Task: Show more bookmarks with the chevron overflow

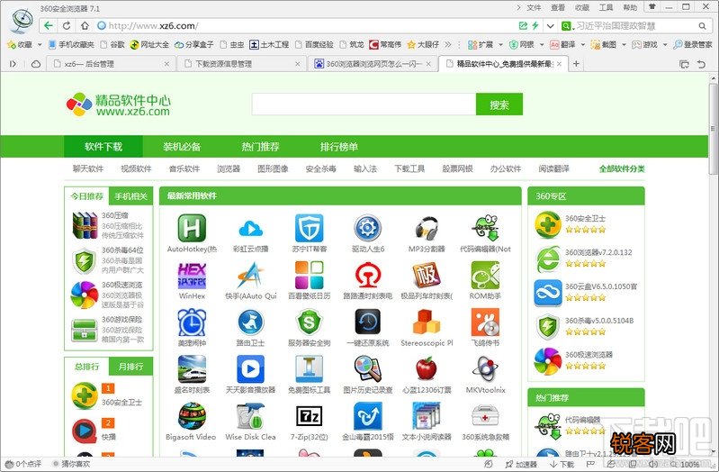Action: click(448, 44)
